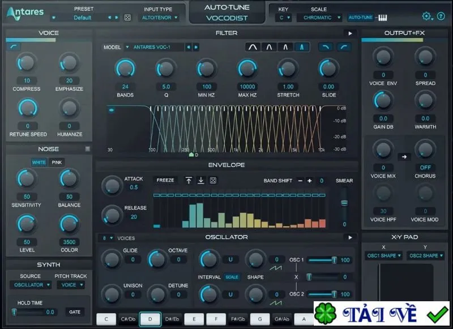Click the help question mark icon

click(x=441, y=16)
